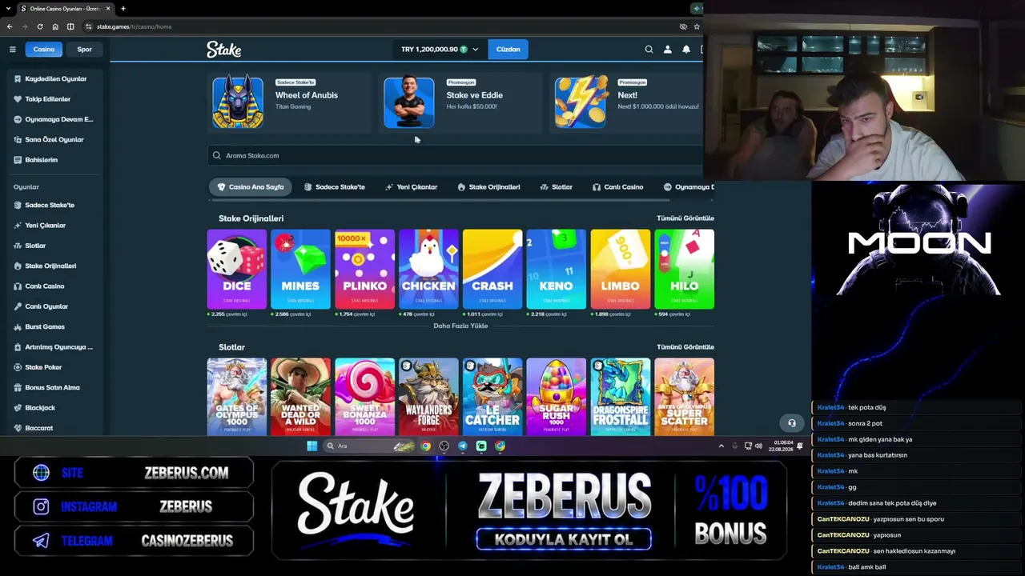
Task: Open Le Catcher slot thumbnail
Action: tap(492, 397)
